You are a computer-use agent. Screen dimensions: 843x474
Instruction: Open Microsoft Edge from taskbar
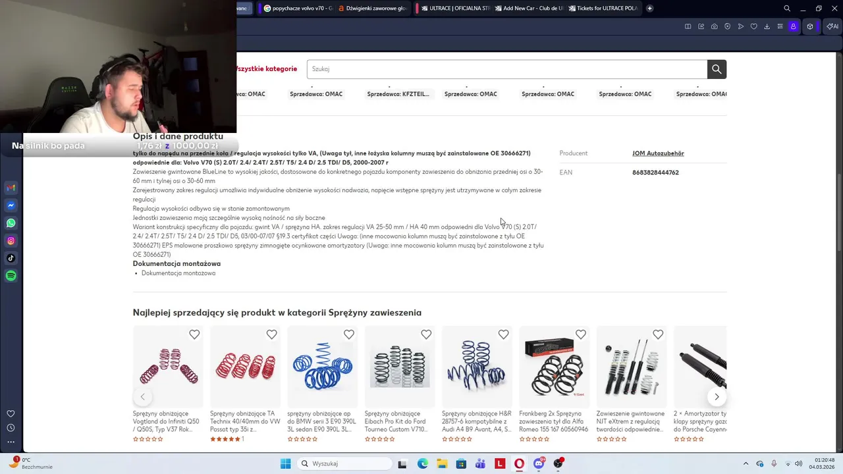(422, 463)
